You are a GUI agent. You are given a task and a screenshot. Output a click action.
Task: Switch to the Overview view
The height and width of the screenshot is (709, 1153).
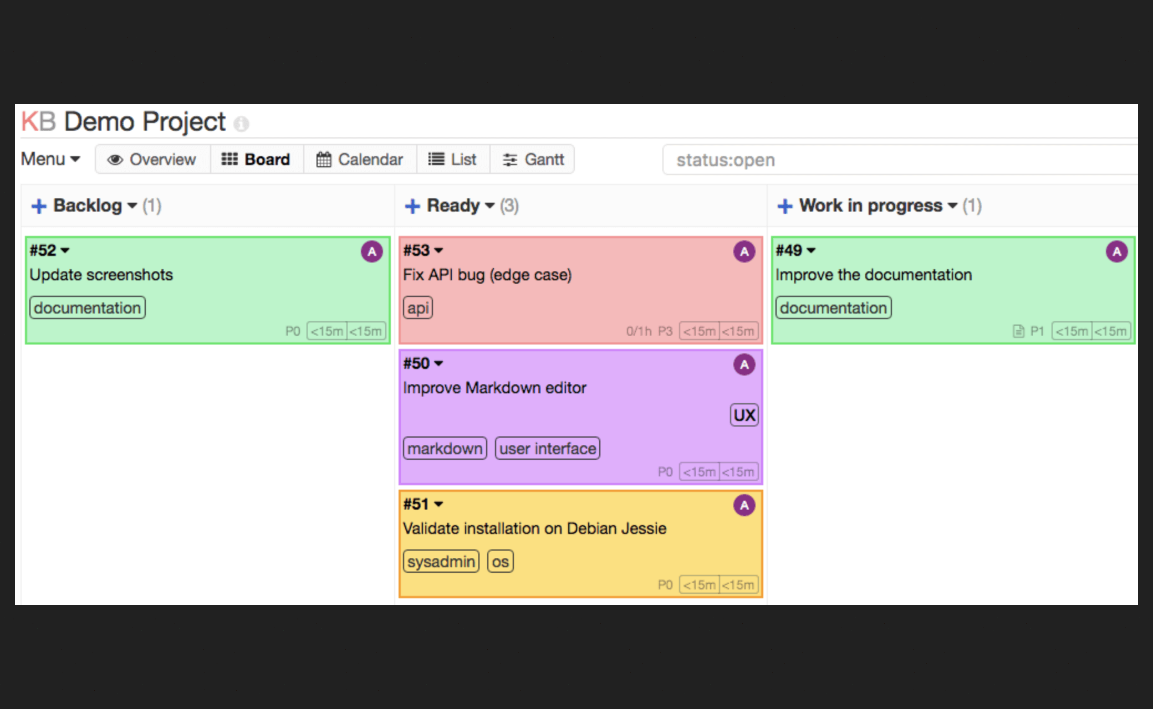[152, 160]
